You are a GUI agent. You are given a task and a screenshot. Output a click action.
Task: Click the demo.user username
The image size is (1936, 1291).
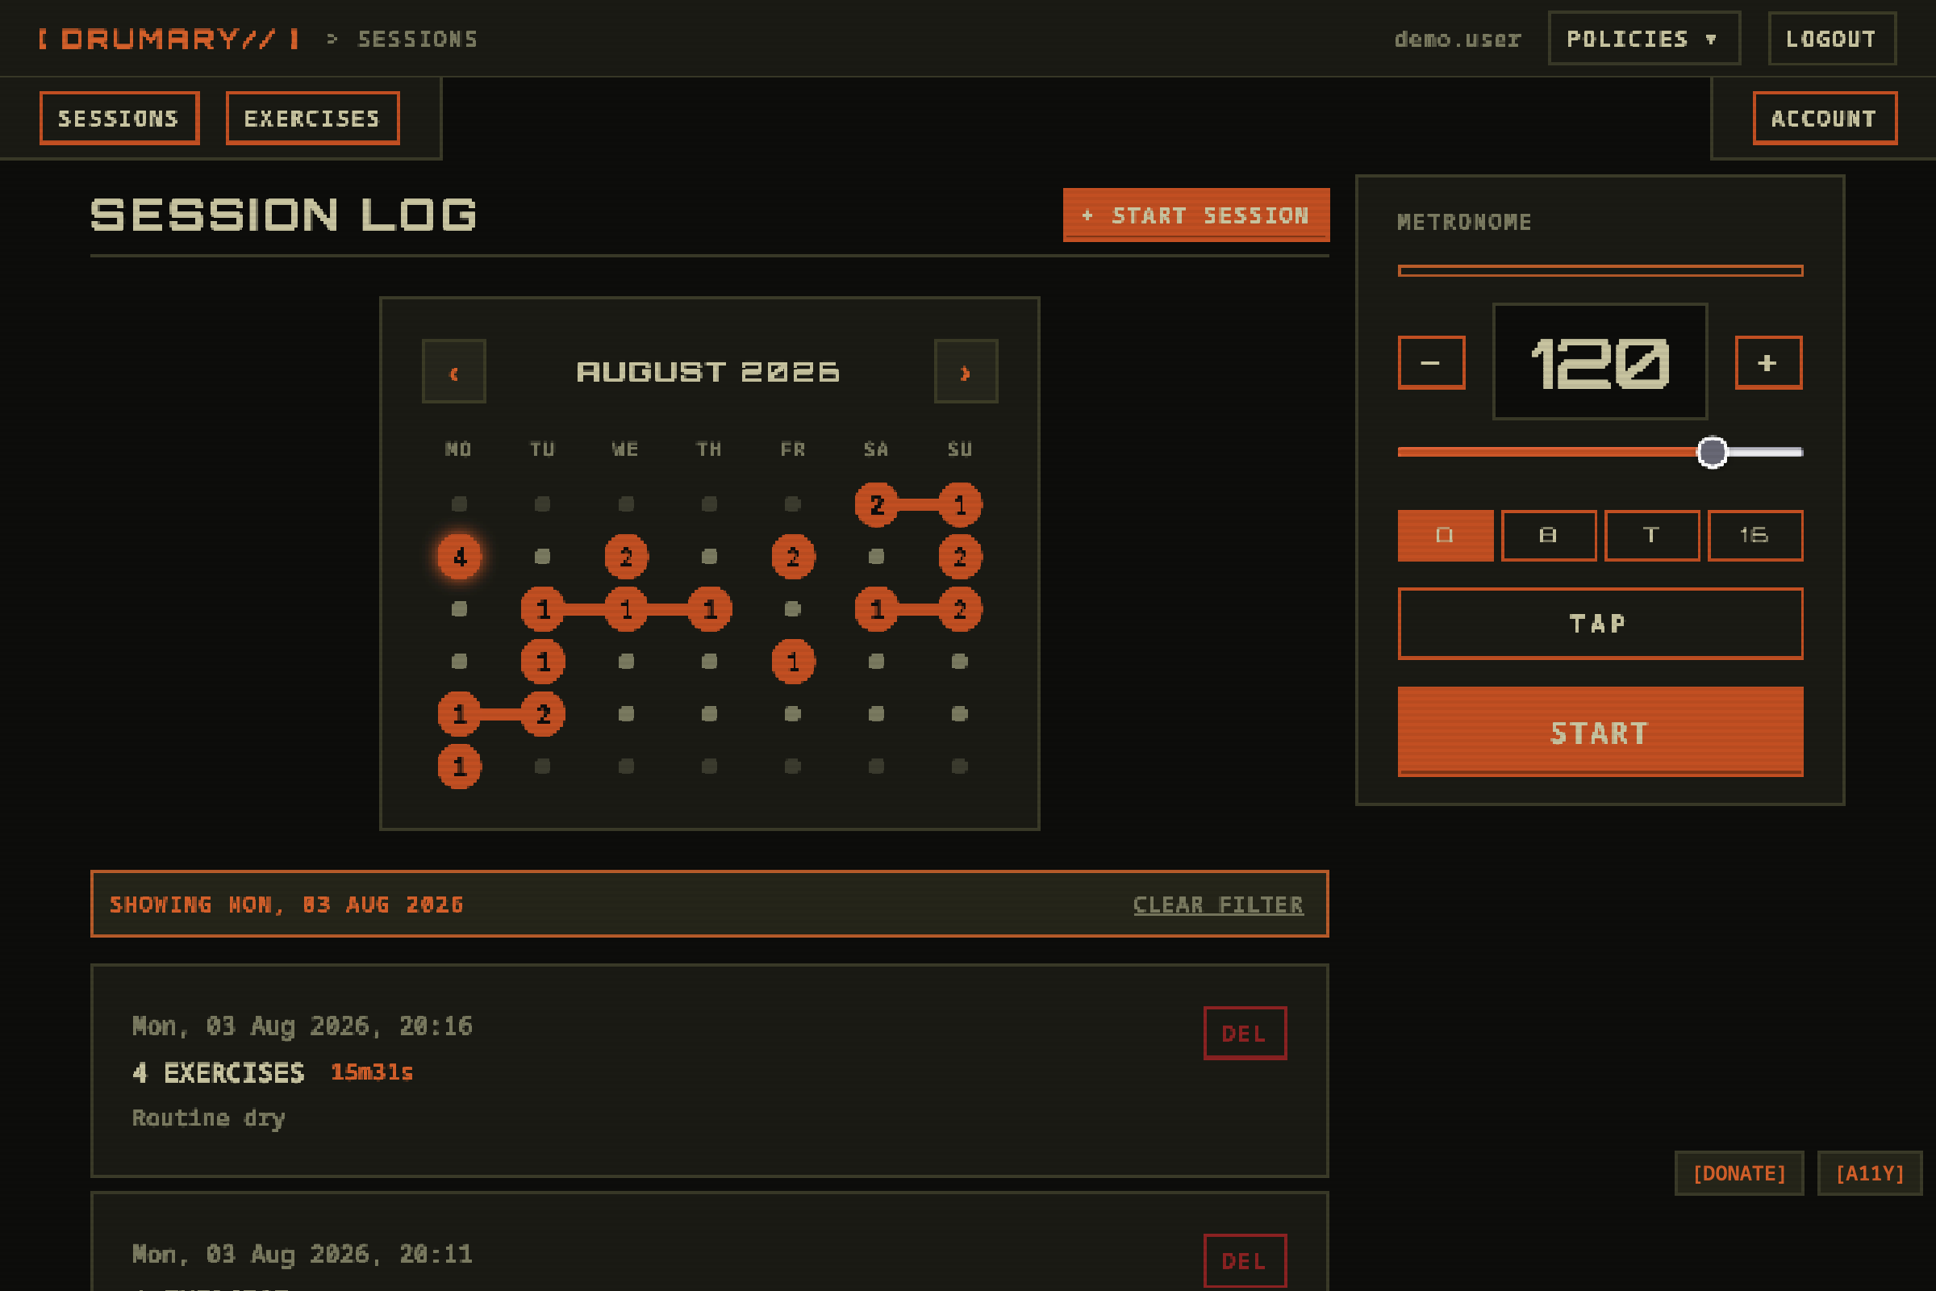pos(1457,39)
